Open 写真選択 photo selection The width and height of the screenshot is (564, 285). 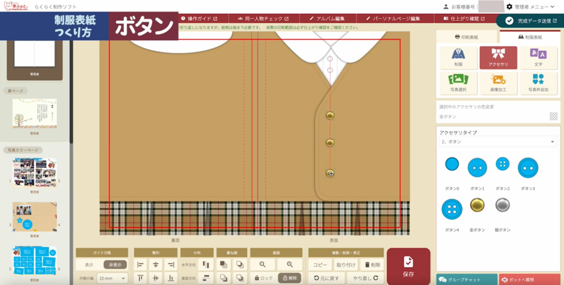coord(458,83)
